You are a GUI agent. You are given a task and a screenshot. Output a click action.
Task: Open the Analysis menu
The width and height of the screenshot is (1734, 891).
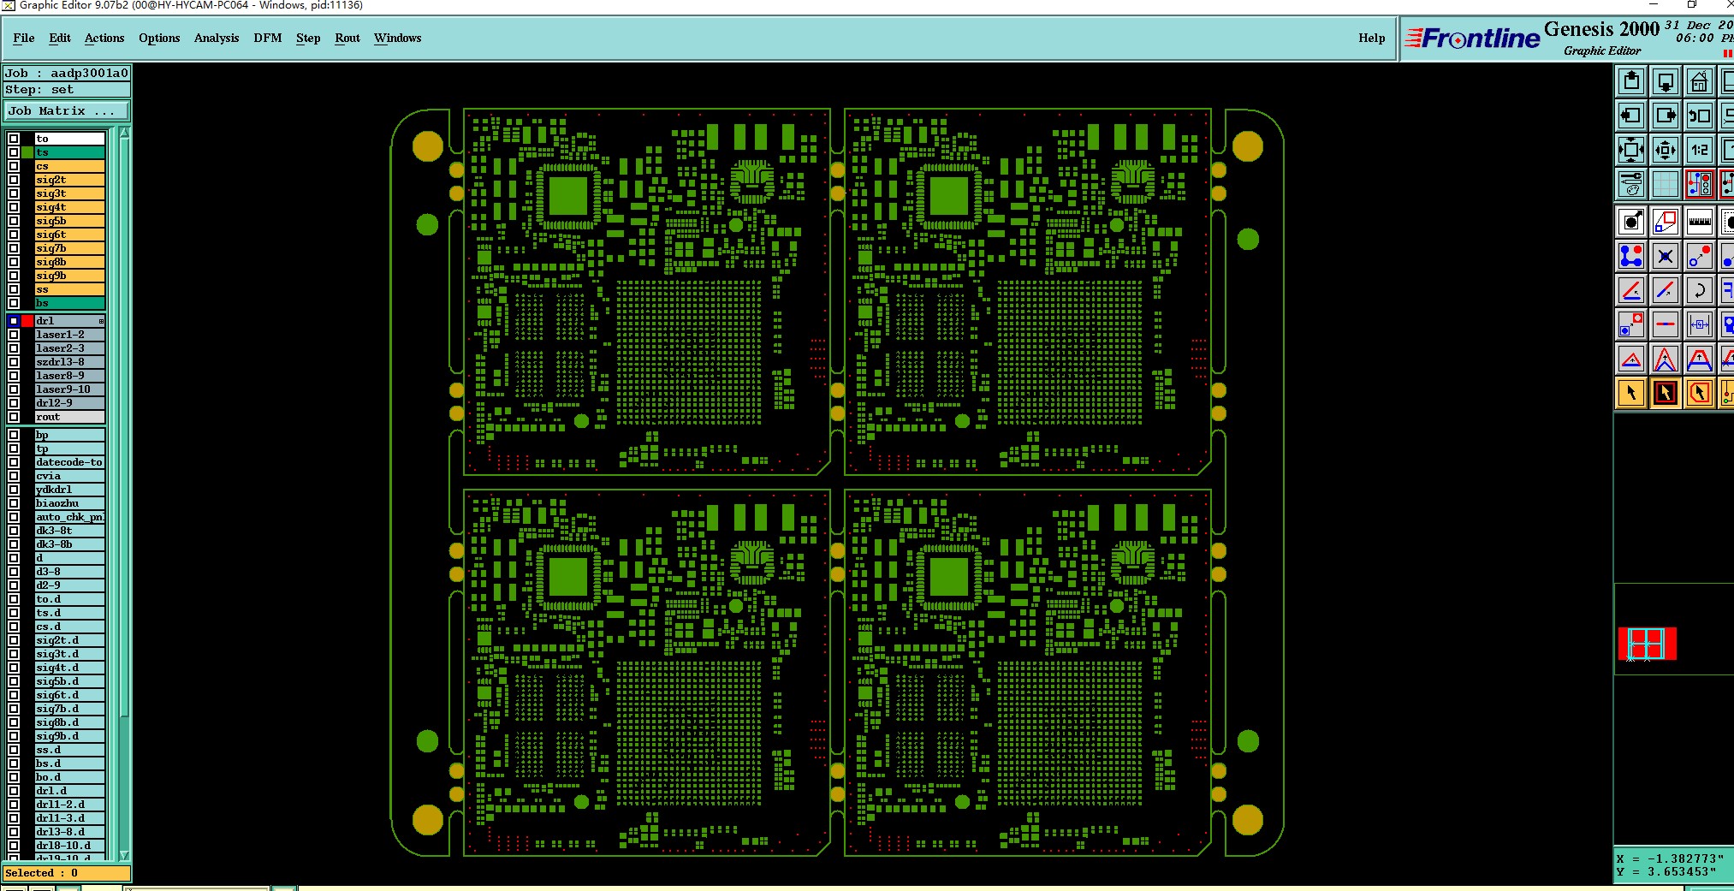[x=217, y=38]
